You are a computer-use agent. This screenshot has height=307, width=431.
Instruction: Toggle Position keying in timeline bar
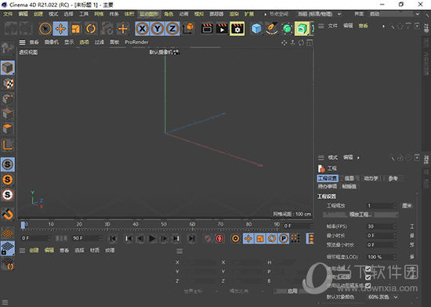[248, 238]
